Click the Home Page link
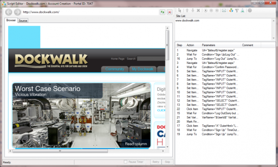This screenshot has height=167, width=278. 118,59
